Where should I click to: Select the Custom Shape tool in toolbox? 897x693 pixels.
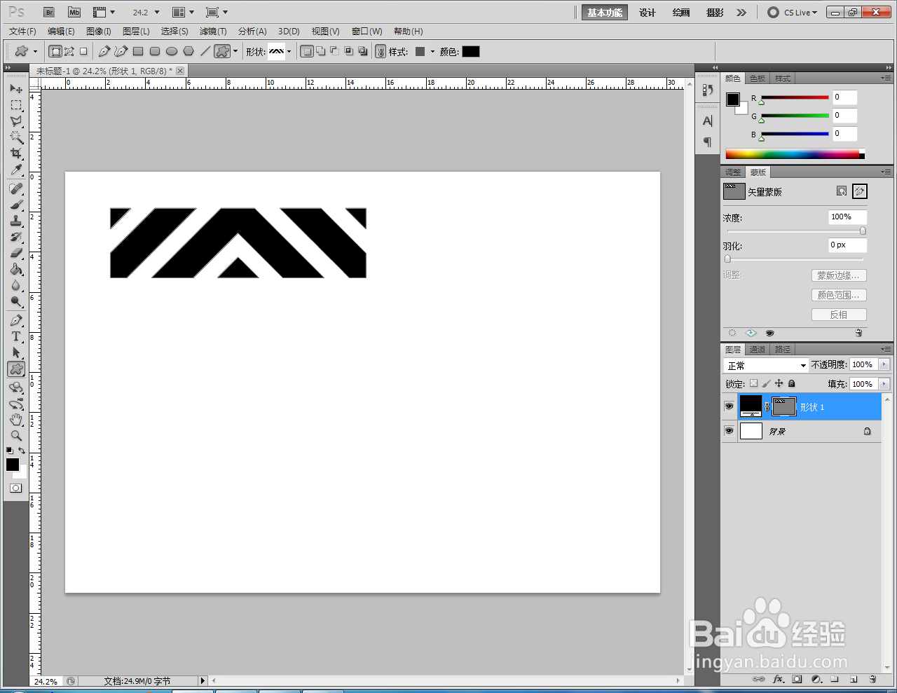pyautogui.click(x=15, y=369)
